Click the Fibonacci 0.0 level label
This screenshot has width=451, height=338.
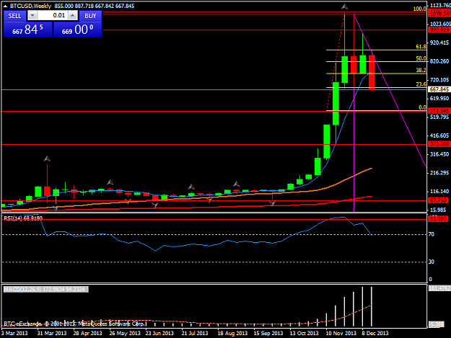tap(422, 107)
